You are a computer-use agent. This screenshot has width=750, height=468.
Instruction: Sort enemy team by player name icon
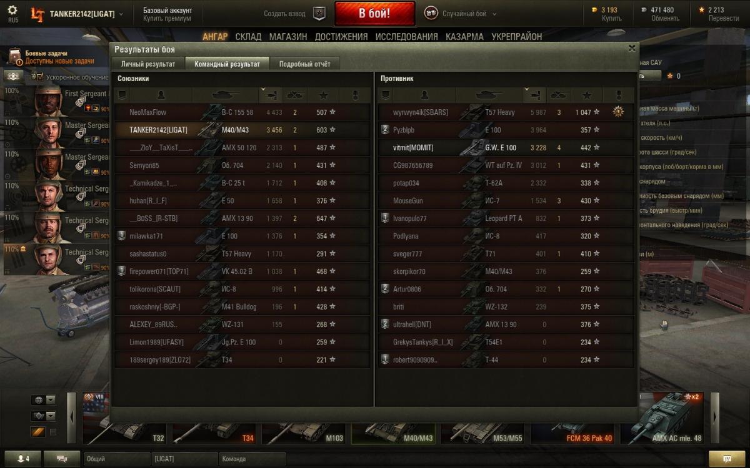(x=424, y=95)
